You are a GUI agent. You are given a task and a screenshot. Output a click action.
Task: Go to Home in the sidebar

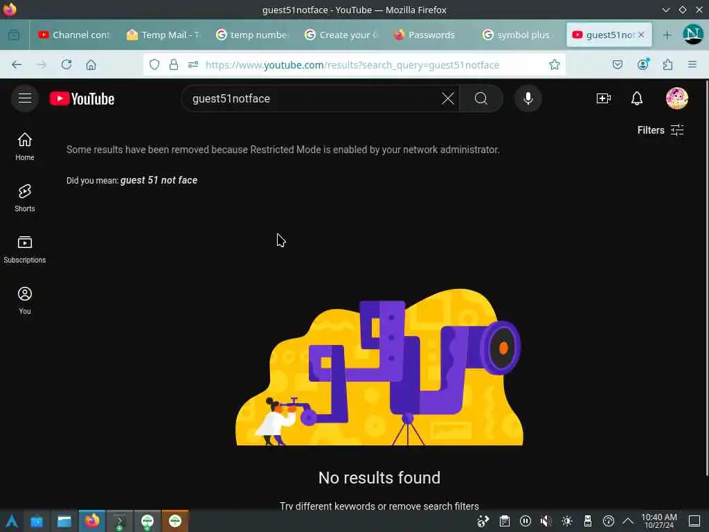click(x=25, y=147)
